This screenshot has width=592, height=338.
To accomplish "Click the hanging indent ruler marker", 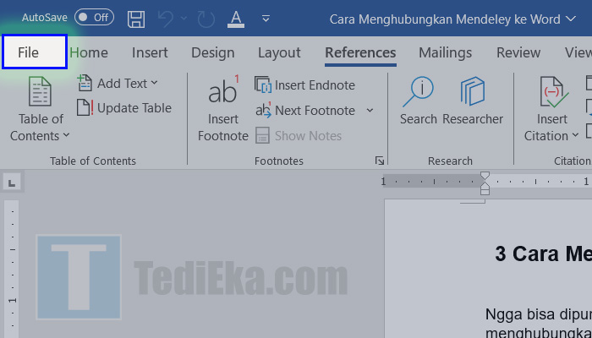I will click(x=485, y=184).
